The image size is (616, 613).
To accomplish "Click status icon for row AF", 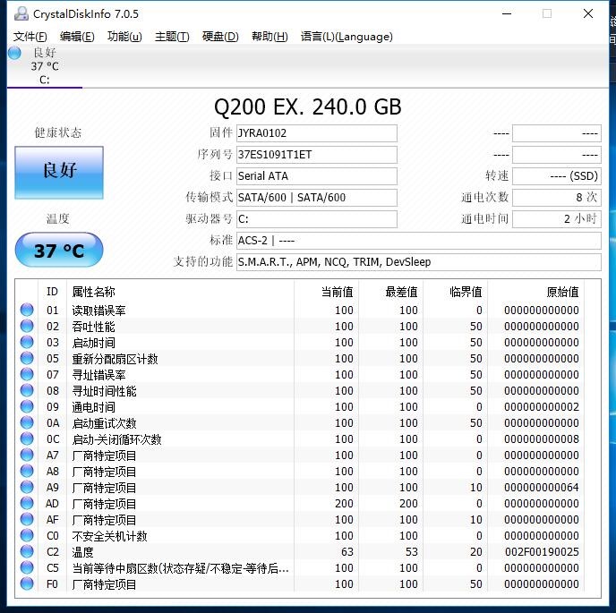I will pos(27,519).
